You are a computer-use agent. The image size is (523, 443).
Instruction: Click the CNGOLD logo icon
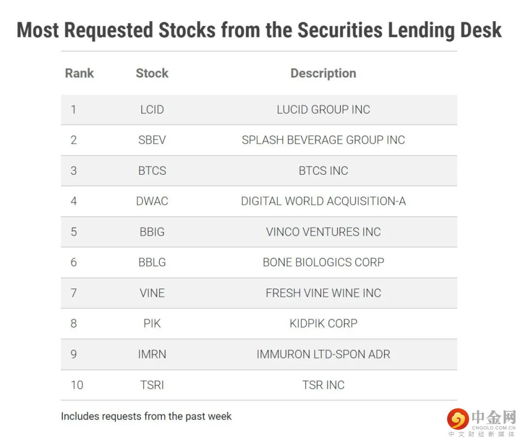click(x=458, y=418)
